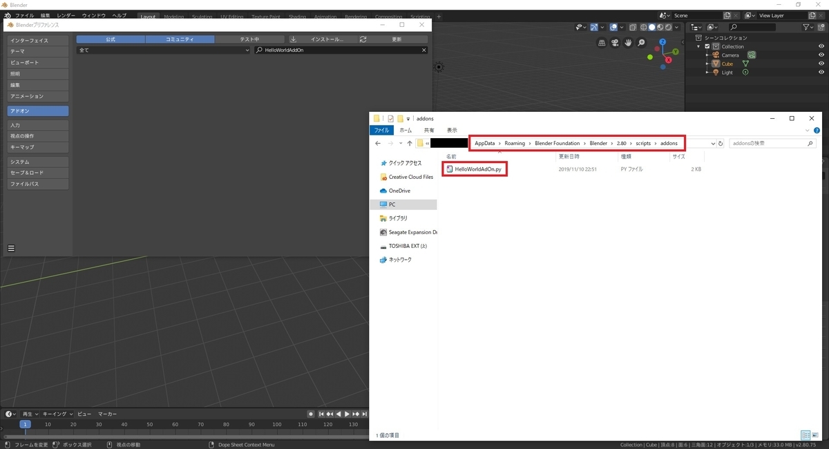Viewport: 829px width, 449px height.
Task: Open outliner editor type dropdown
Action: point(696,27)
